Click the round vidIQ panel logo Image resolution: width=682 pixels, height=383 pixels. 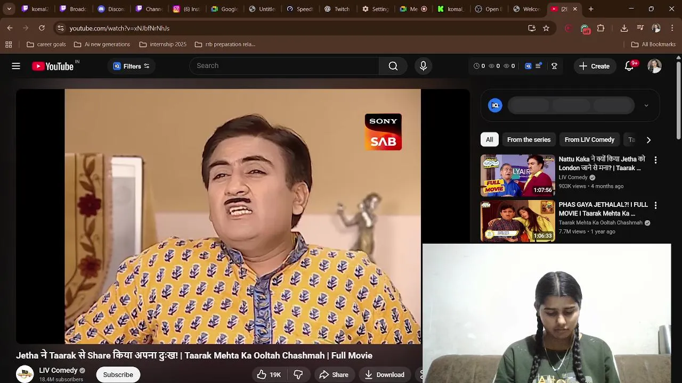pos(495,105)
